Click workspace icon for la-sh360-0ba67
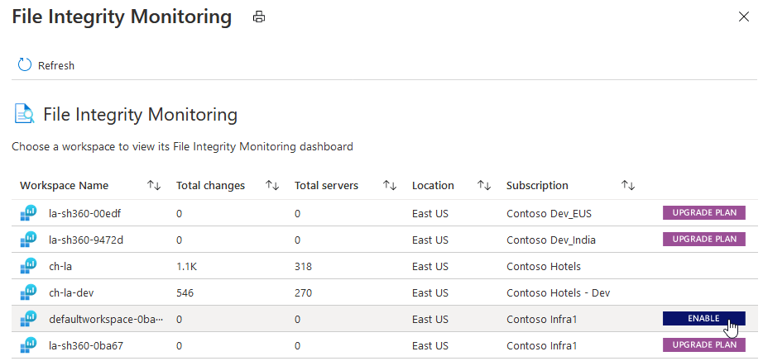Viewport: 763px width, 361px height. 29,345
